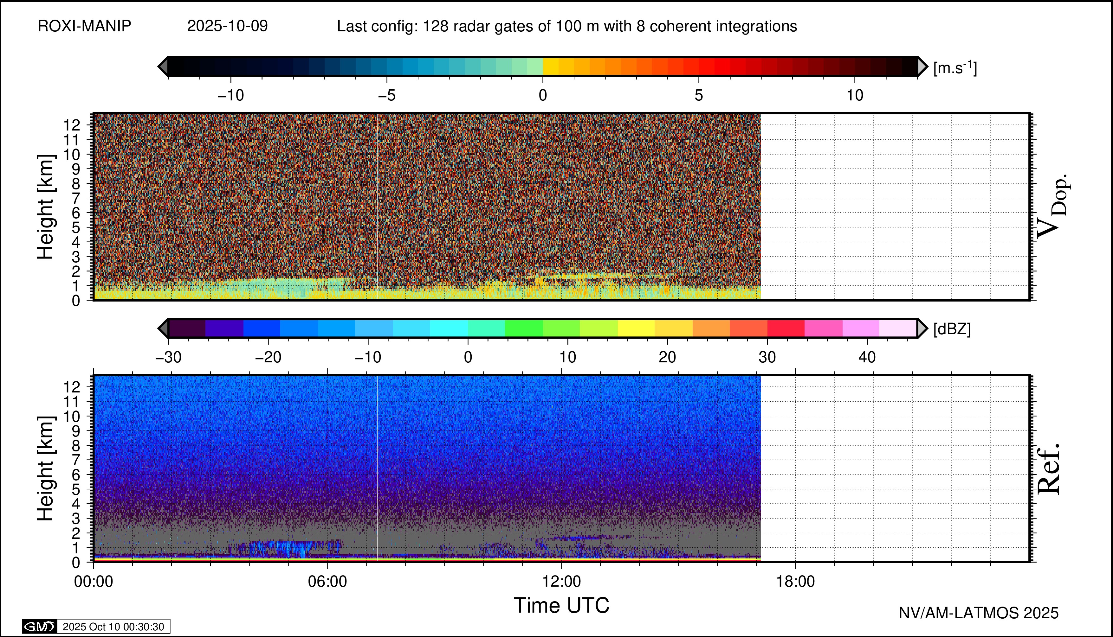Click the GMT timestamp 2025 Oct 10

113,627
